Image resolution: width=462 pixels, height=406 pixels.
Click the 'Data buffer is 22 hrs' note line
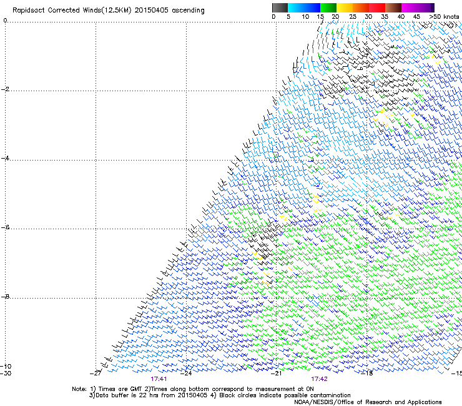coord(220,395)
